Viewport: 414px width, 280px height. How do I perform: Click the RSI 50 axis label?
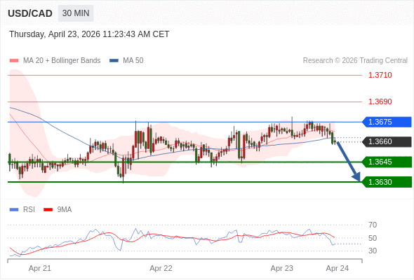click(x=373, y=238)
